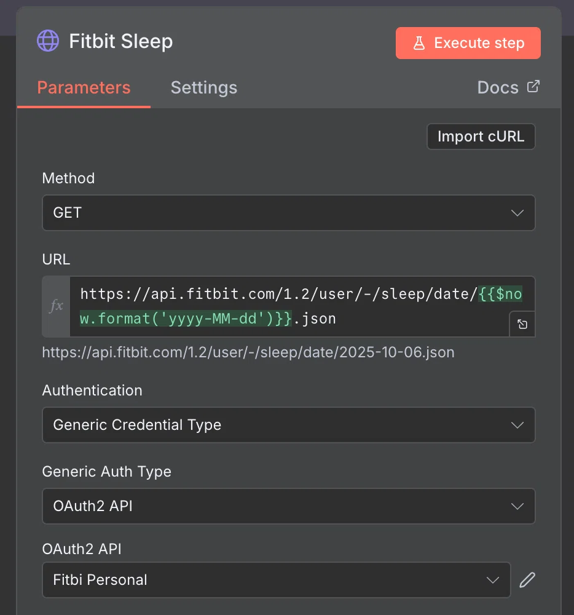Image resolution: width=574 pixels, height=615 pixels.
Task: Open the Fitbi Personal credential dropdown
Action: [x=276, y=580]
